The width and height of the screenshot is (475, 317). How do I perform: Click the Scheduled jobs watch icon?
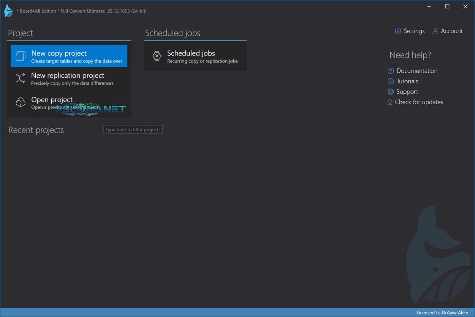157,56
